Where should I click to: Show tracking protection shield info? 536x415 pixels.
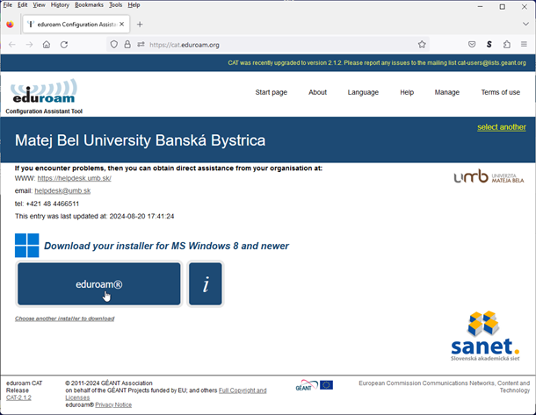click(114, 45)
